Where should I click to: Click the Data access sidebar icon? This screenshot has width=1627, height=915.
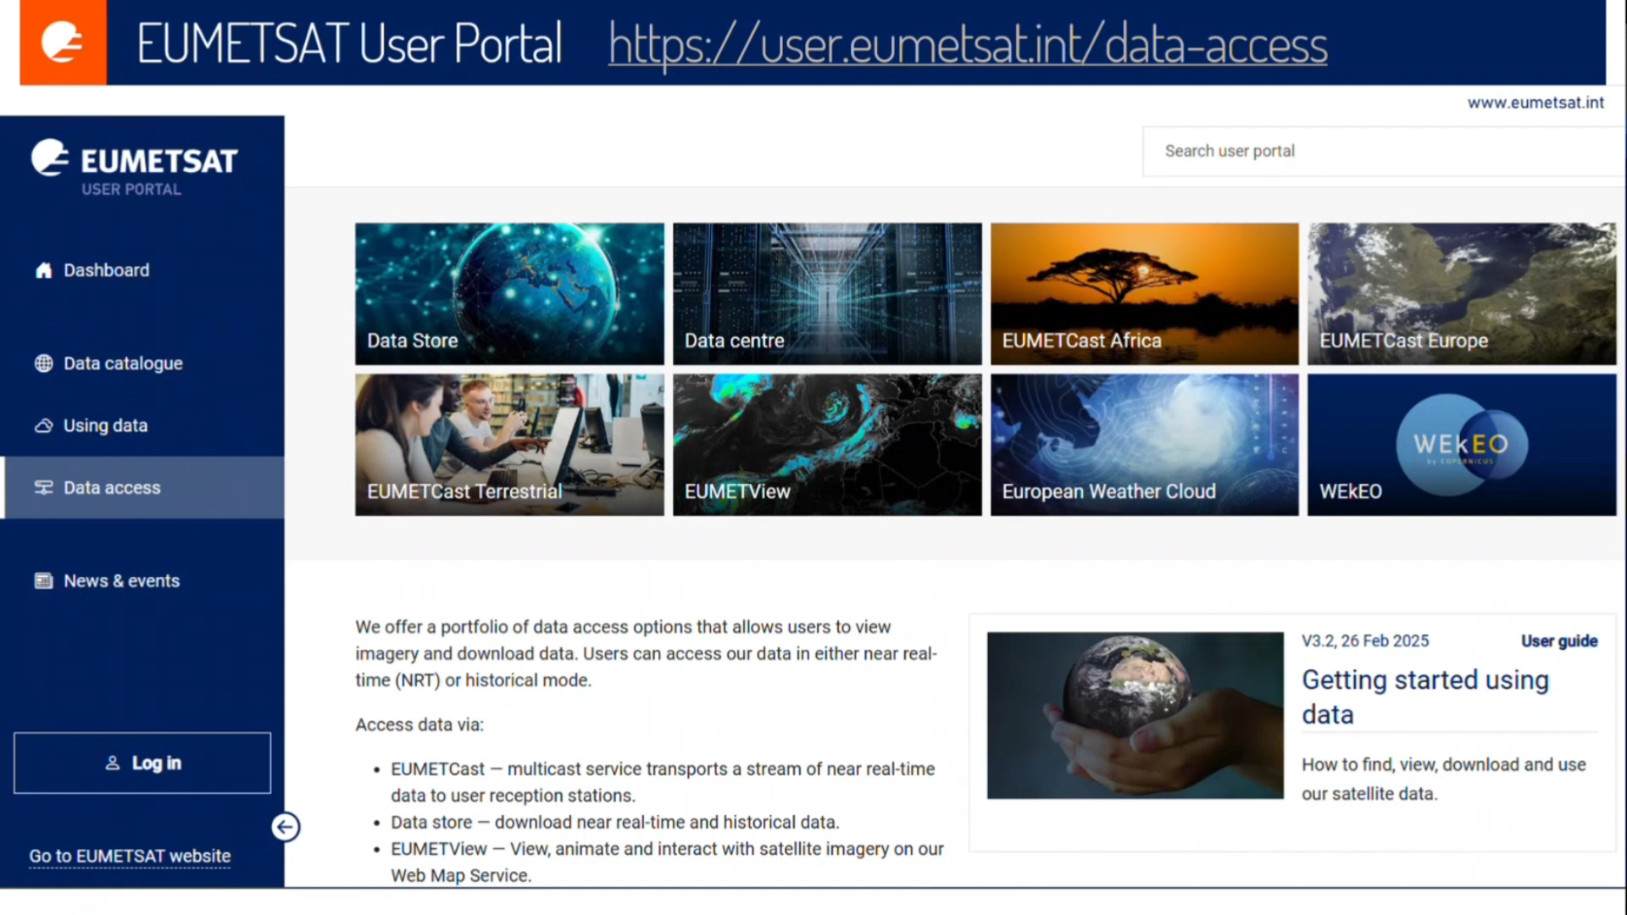pos(43,488)
